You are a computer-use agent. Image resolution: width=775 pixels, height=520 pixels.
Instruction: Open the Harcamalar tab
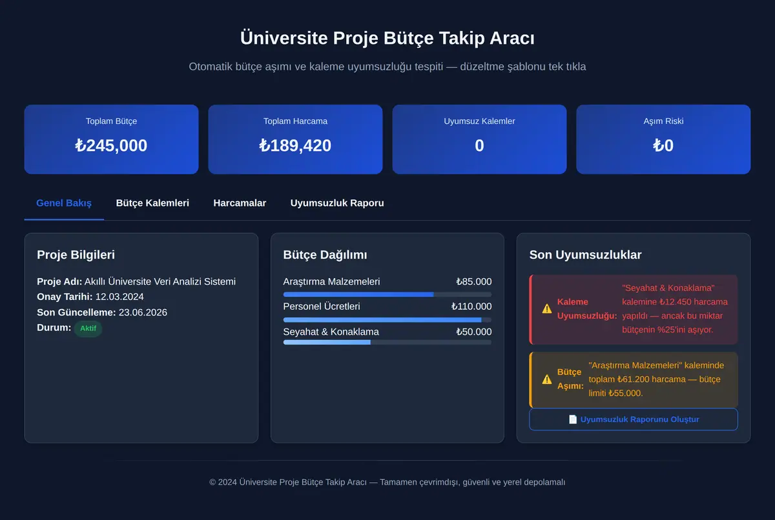pos(240,203)
